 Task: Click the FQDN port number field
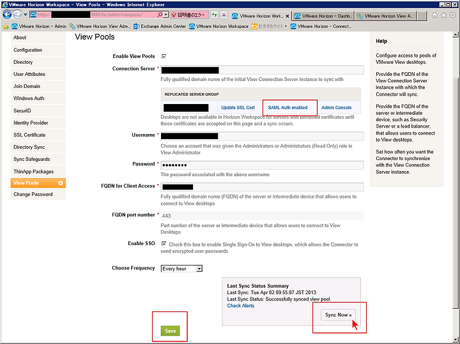[x=262, y=216]
